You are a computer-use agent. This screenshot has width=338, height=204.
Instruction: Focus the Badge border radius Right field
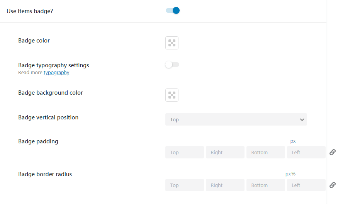(225, 185)
